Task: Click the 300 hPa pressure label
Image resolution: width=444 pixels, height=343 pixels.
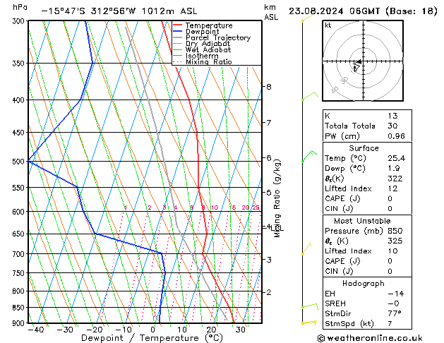Action: (20, 21)
